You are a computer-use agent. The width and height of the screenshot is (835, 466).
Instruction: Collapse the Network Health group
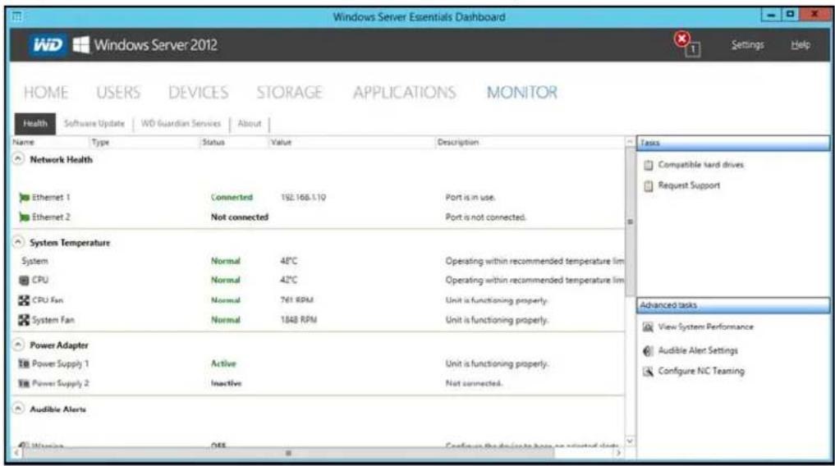(x=18, y=159)
